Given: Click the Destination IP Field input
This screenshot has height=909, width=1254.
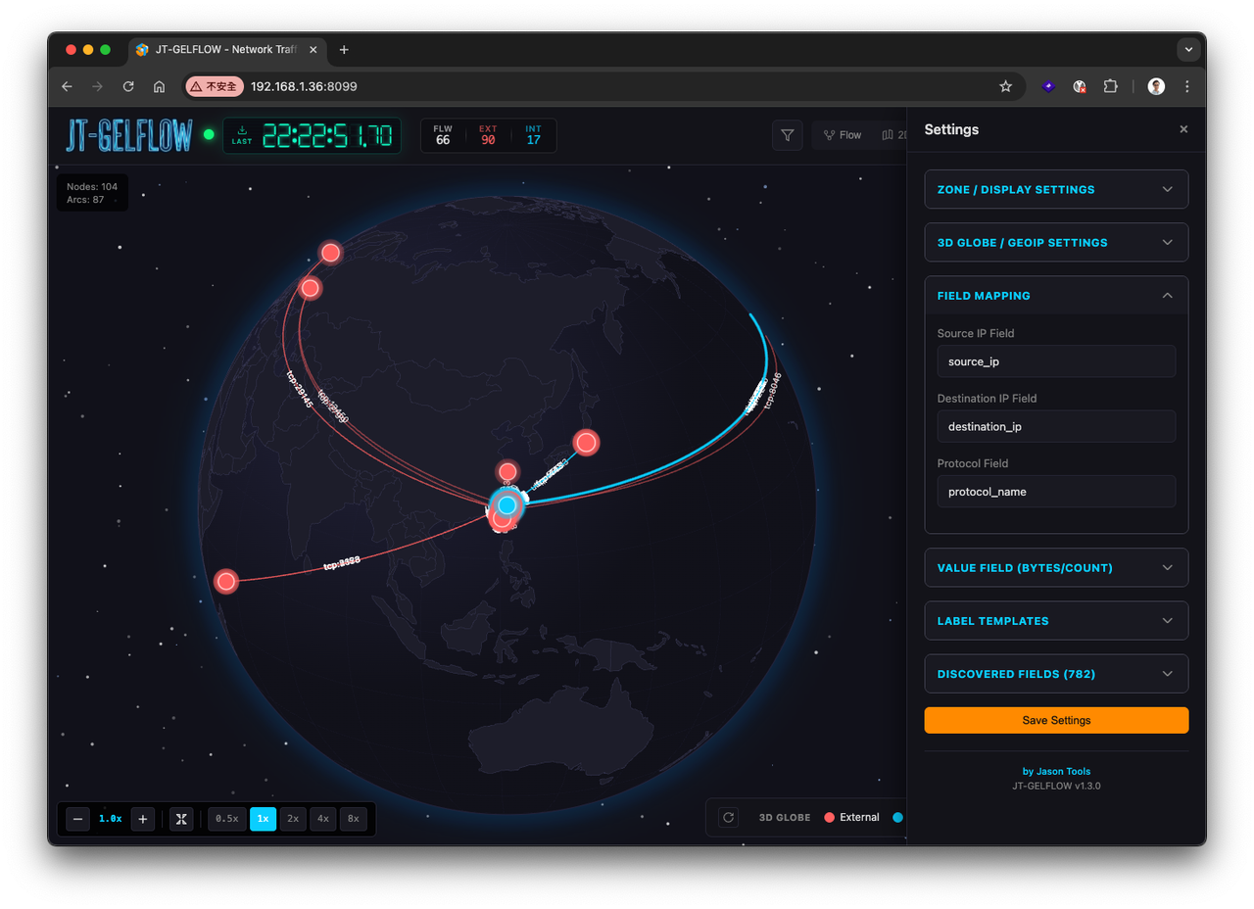Looking at the screenshot, I should tap(1056, 426).
